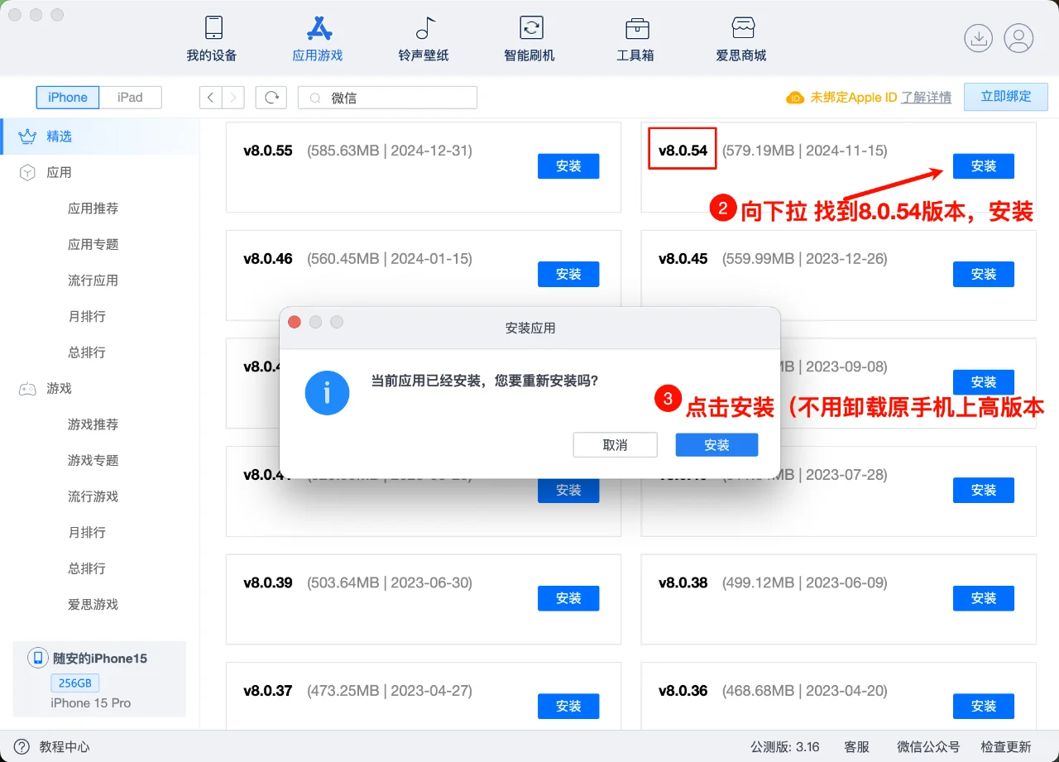The image size is (1059, 762).
Task: Open 铃声壁纸 ringtones and wallpapers
Action: [423, 37]
